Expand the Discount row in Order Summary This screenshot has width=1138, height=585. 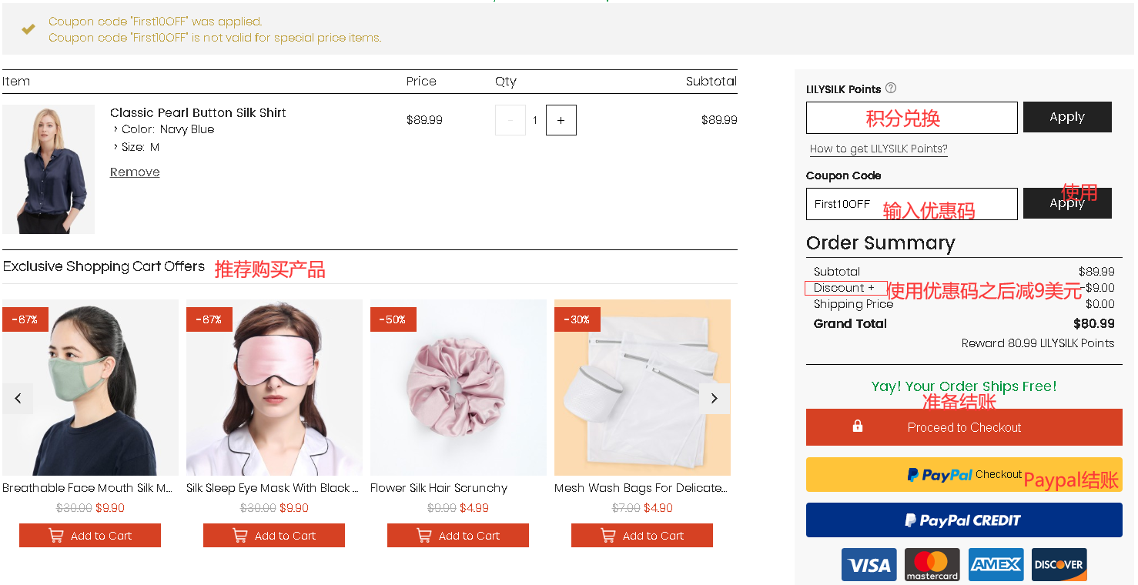(845, 288)
